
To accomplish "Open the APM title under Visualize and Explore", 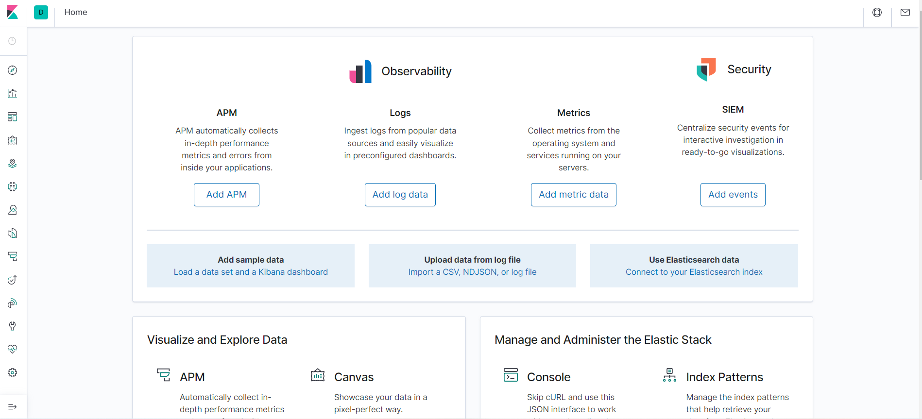I will [192, 377].
